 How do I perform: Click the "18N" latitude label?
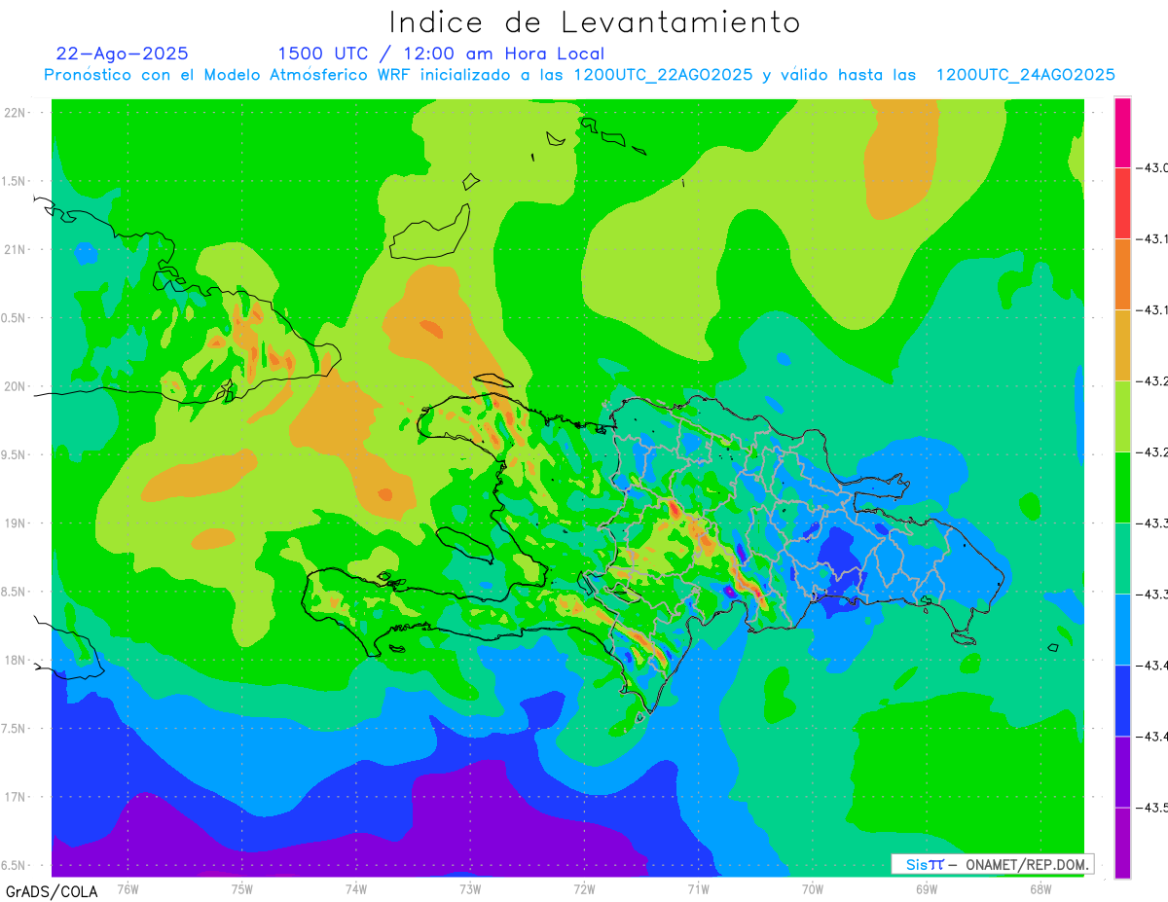pos(17,660)
